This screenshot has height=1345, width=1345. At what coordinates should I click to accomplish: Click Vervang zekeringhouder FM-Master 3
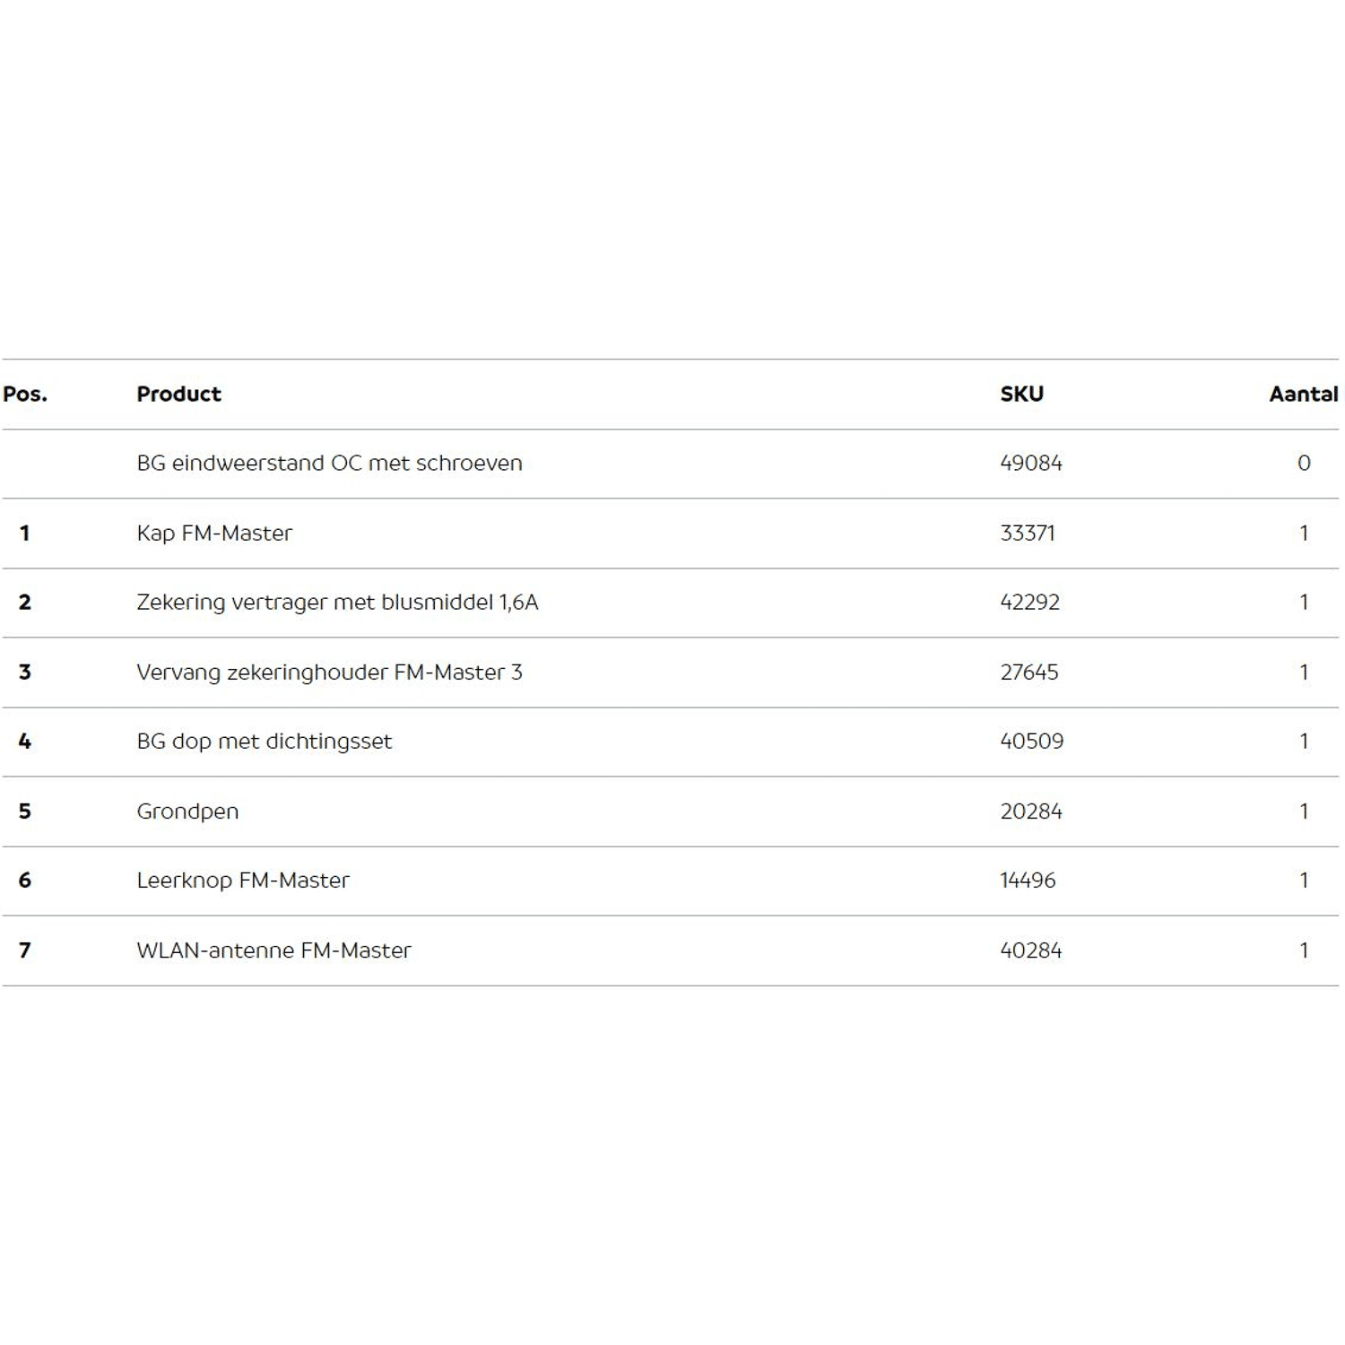pos(329,672)
